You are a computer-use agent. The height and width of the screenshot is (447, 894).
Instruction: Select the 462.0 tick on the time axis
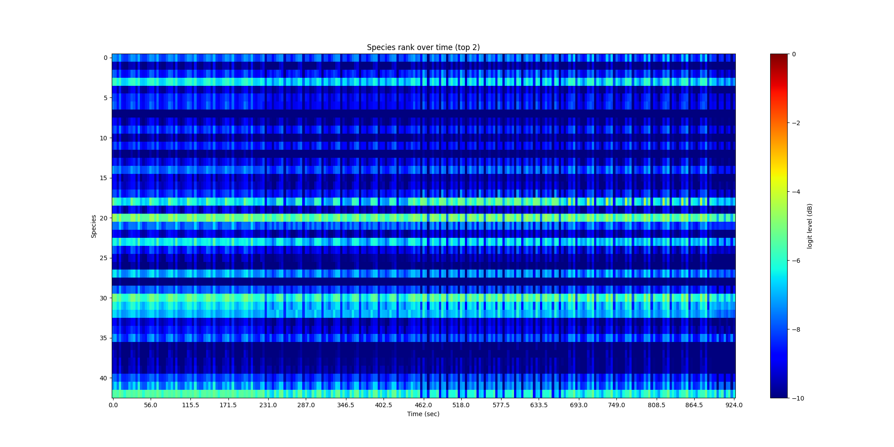click(423, 405)
